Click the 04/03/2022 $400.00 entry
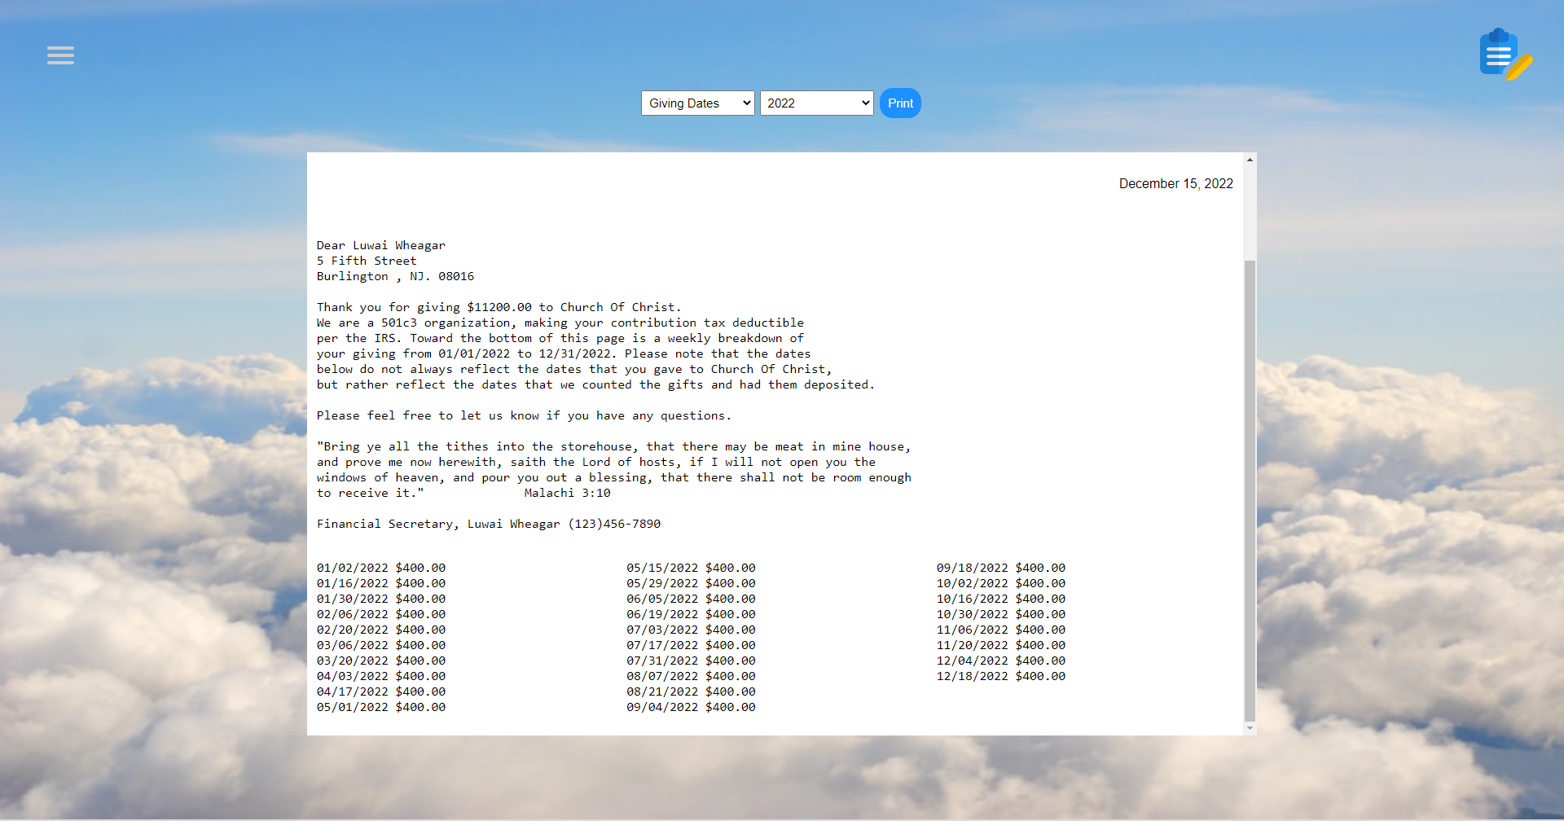 click(381, 676)
